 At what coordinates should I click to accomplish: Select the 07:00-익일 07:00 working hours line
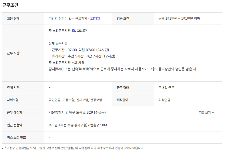click(x=79, y=50)
